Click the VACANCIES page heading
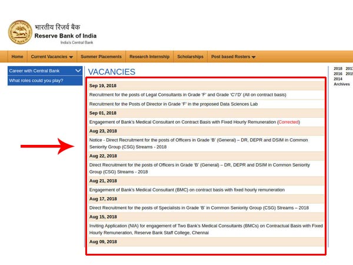This screenshot has height=265, width=353. coord(111,72)
